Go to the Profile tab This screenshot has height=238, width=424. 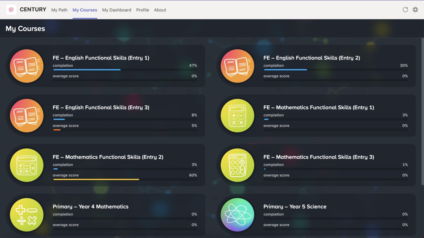coord(142,10)
